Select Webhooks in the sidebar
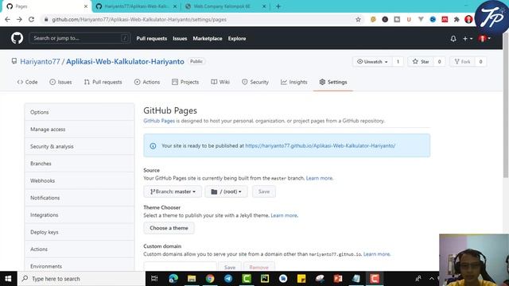 pyautogui.click(x=80, y=180)
